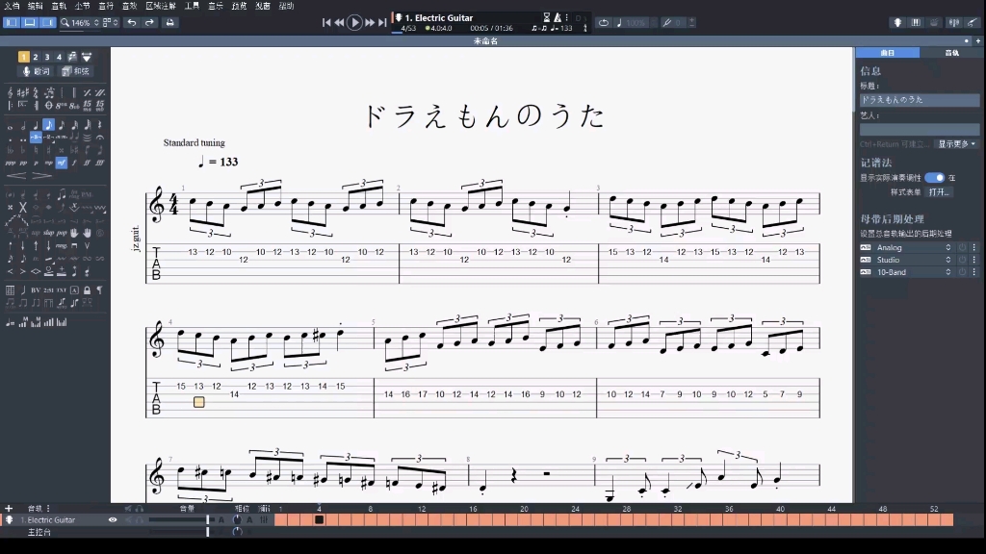
Task: Open the 1. Electric Guitar track selector
Action: (x=438, y=17)
